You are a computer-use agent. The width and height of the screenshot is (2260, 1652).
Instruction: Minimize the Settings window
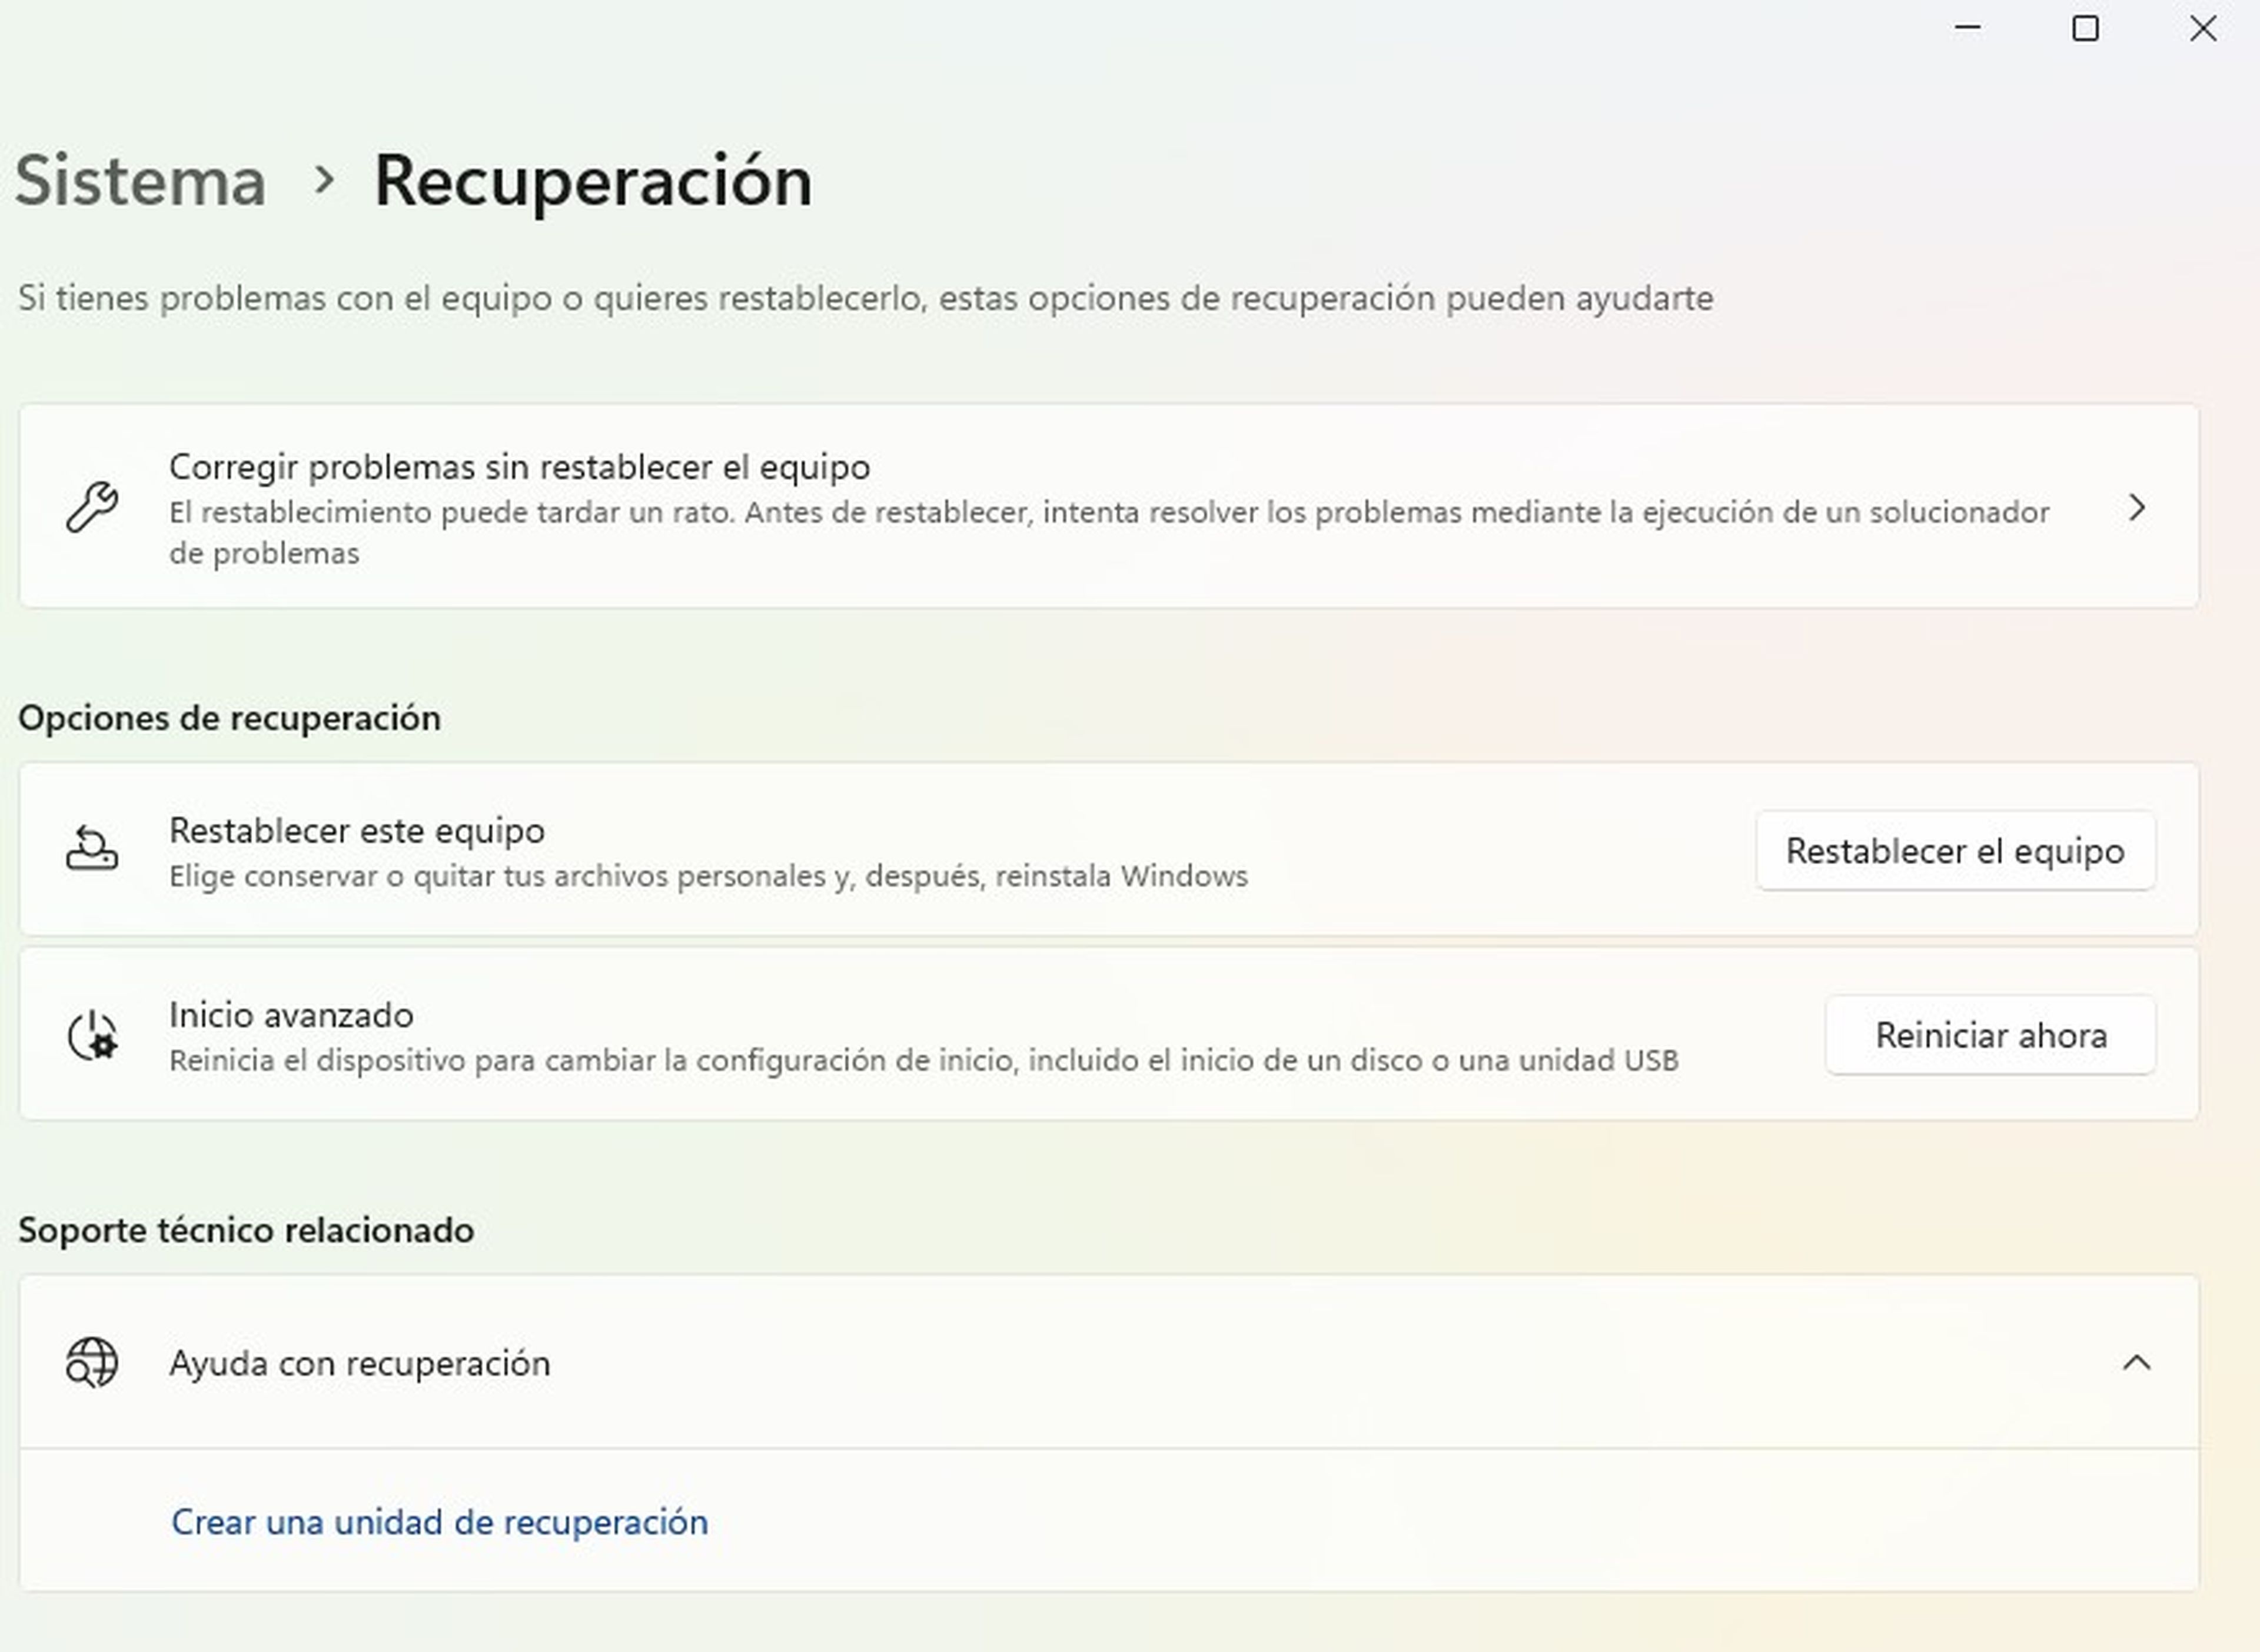coord(1968,28)
